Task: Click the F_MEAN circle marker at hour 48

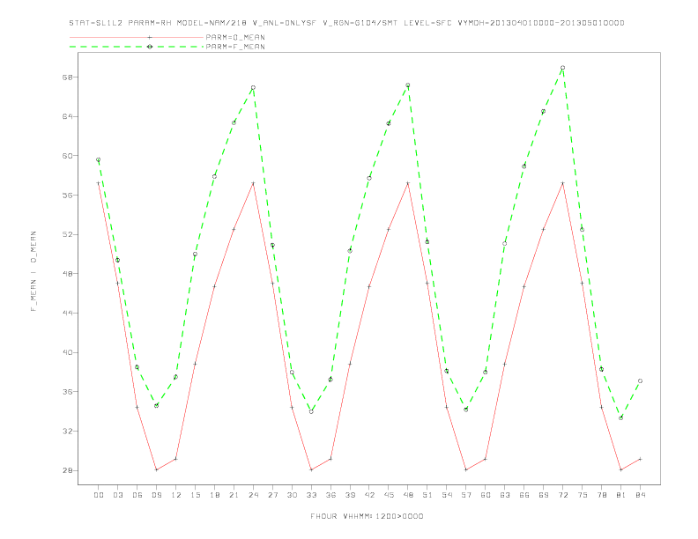Action: pos(408,85)
